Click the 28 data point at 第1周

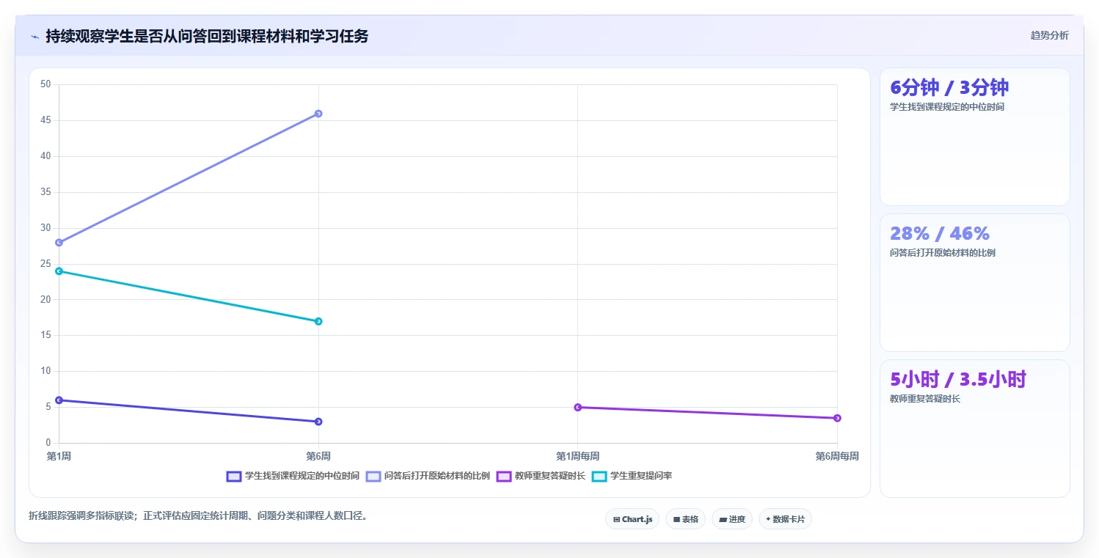pos(59,243)
